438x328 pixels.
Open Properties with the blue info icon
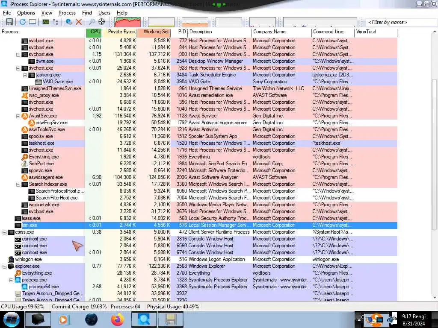(69, 22)
